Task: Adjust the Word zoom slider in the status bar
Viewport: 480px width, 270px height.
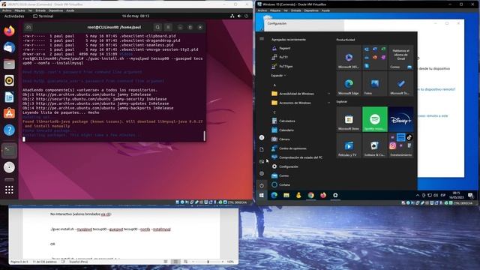Action: pyautogui.click(x=208, y=262)
